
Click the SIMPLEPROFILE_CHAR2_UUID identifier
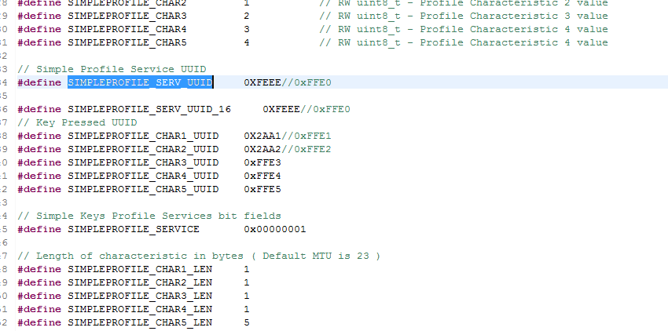[143, 149]
